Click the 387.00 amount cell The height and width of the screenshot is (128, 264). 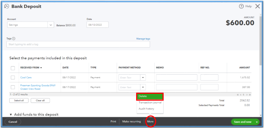click(x=246, y=87)
